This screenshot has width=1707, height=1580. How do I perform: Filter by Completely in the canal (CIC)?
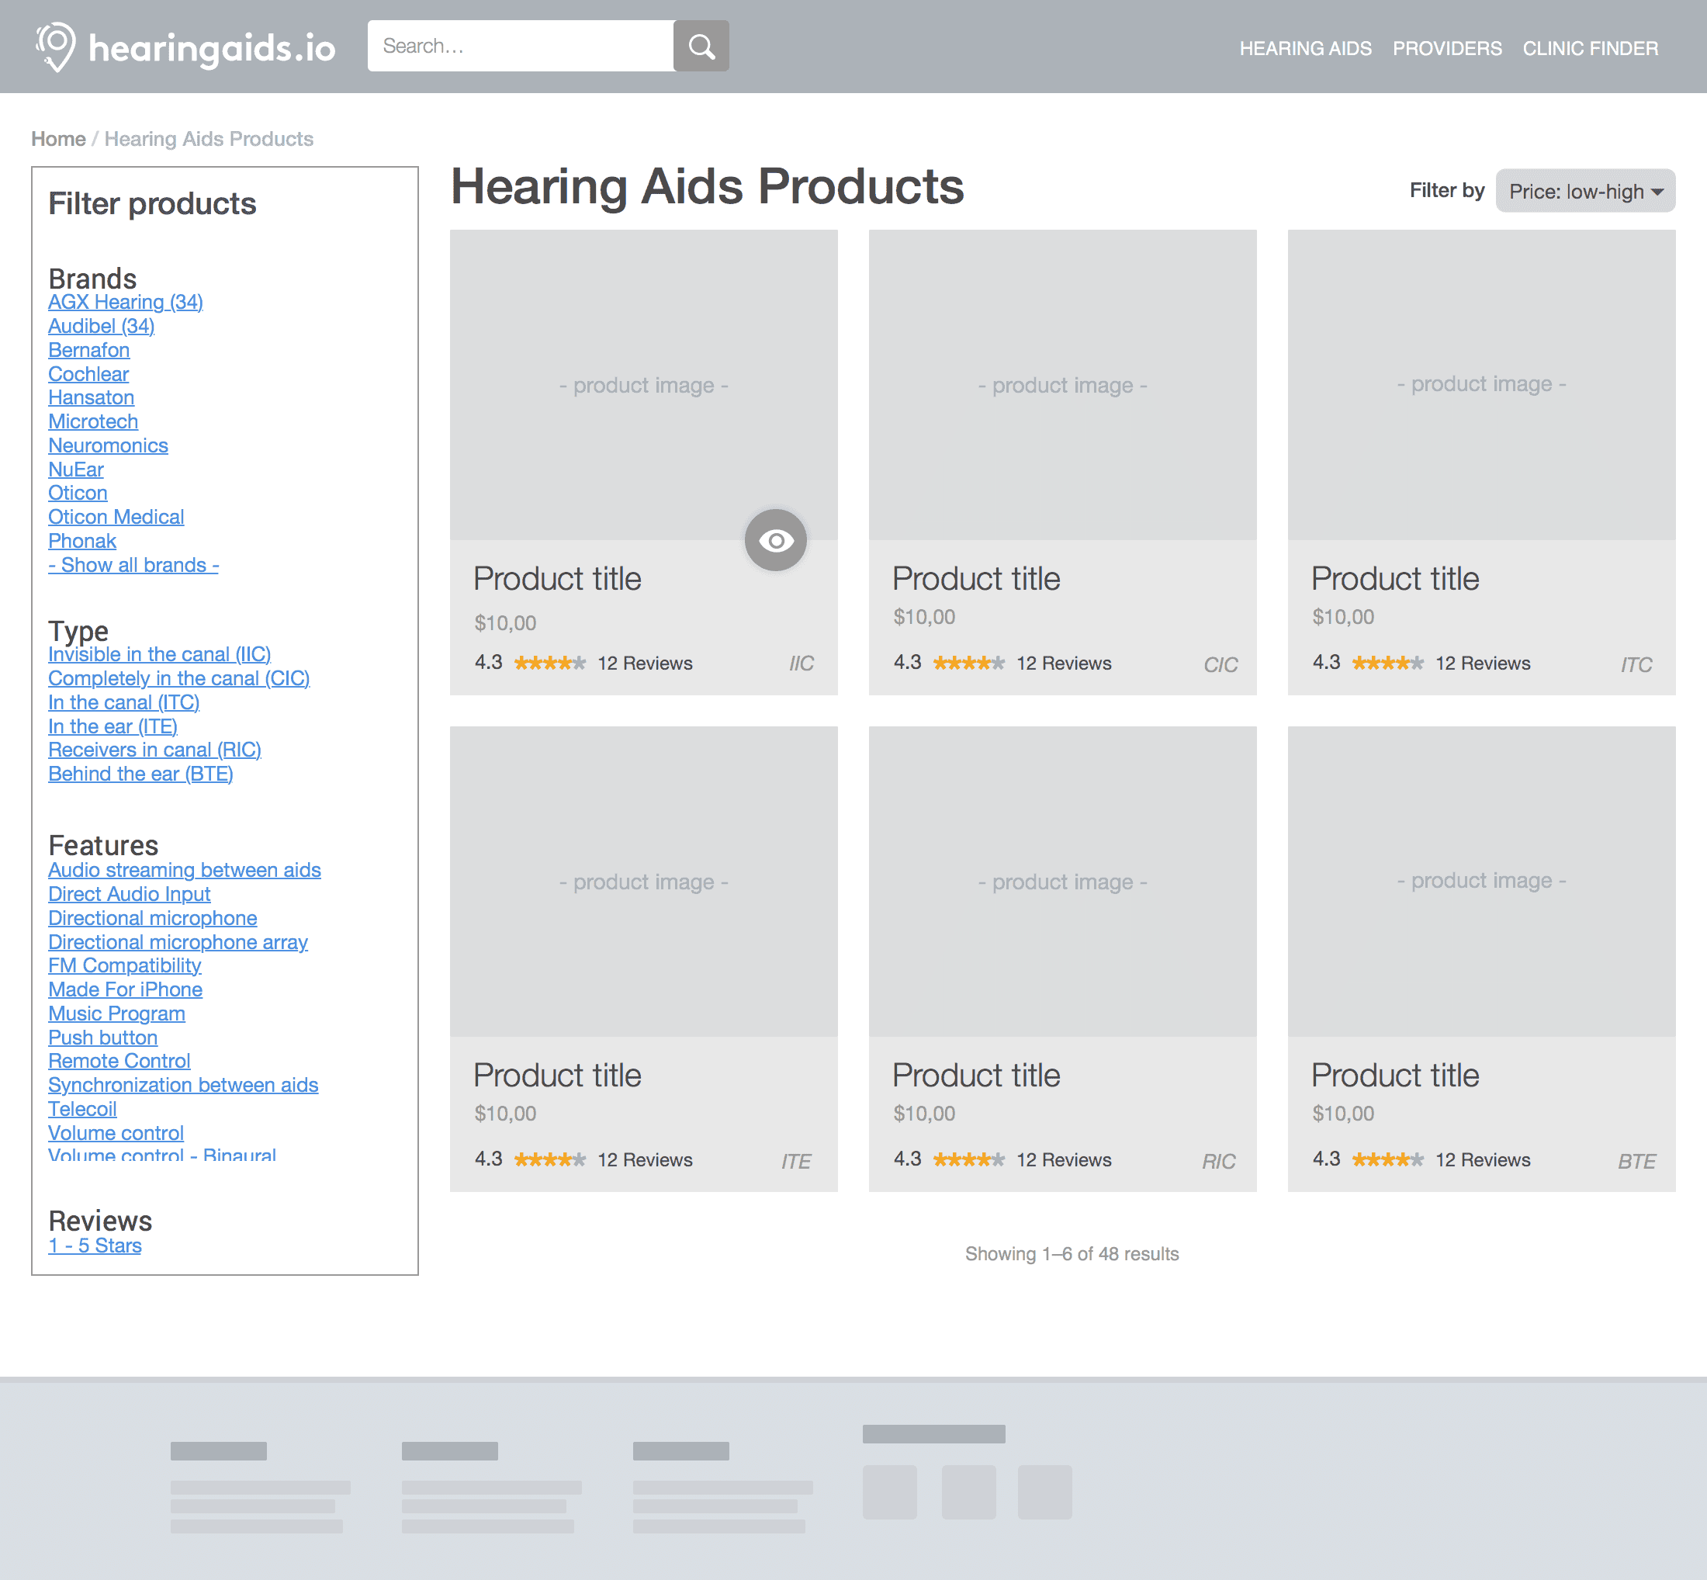[x=178, y=678]
